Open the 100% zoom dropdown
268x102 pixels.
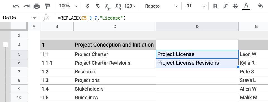[x=68, y=6]
